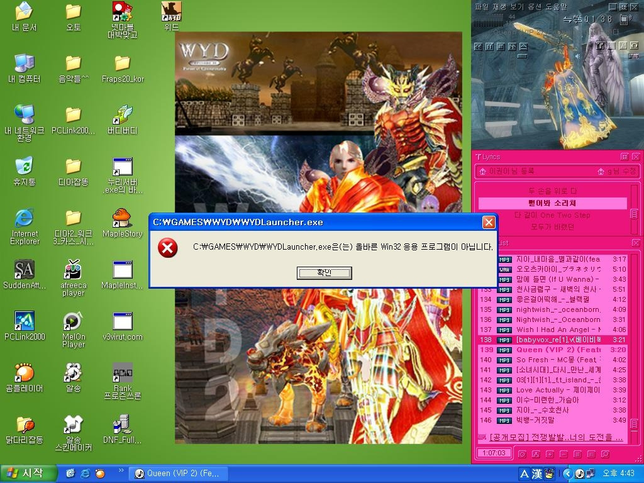This screenshot has height=483, width=644.
Task: Select SuddenAttack desktop icon
Action: [25, 275]
